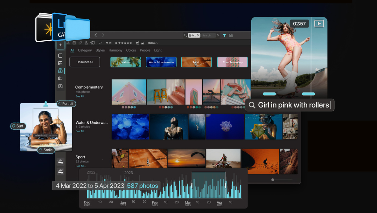Toggle the blue funnel filter icon

tap(225, 35)
